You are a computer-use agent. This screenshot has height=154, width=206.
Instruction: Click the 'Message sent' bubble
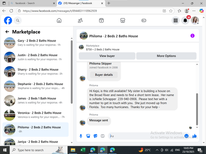point(99,121)
